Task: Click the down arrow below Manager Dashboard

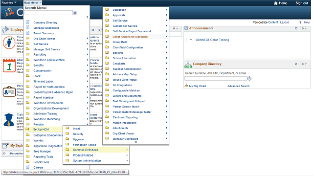Action: click(136, 142)
